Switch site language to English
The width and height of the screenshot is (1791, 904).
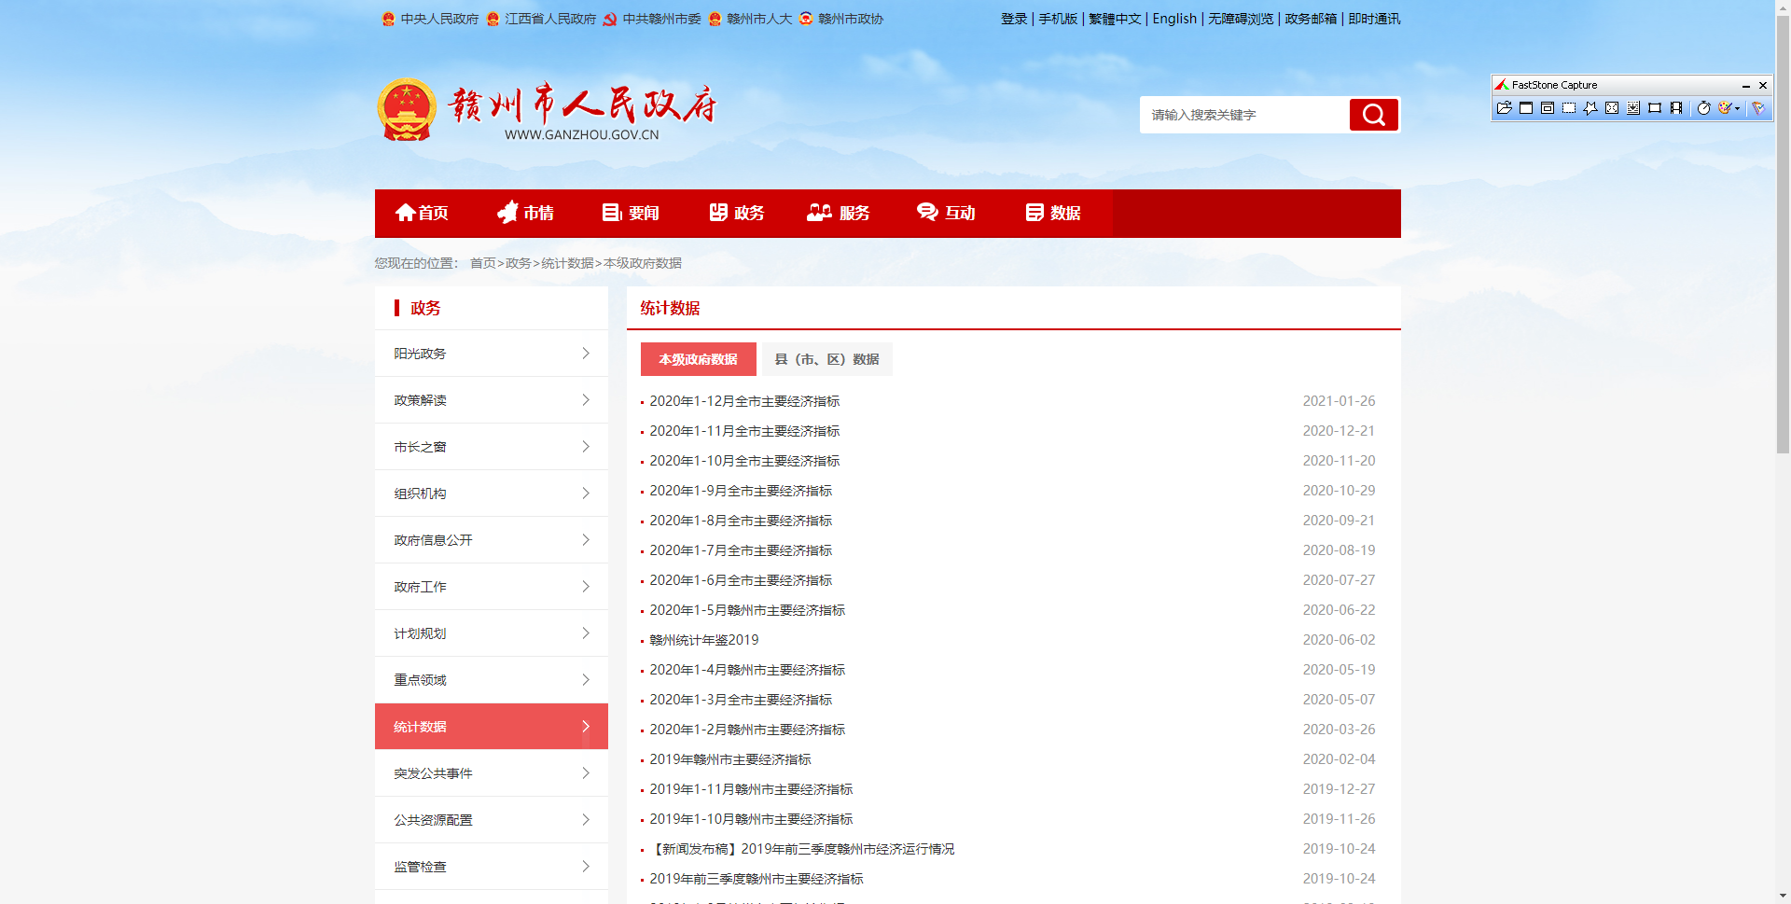(1174, 19)
